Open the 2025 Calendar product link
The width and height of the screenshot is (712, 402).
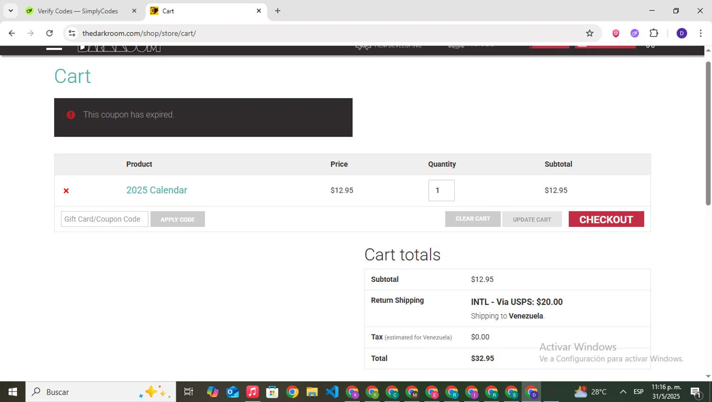157,190
